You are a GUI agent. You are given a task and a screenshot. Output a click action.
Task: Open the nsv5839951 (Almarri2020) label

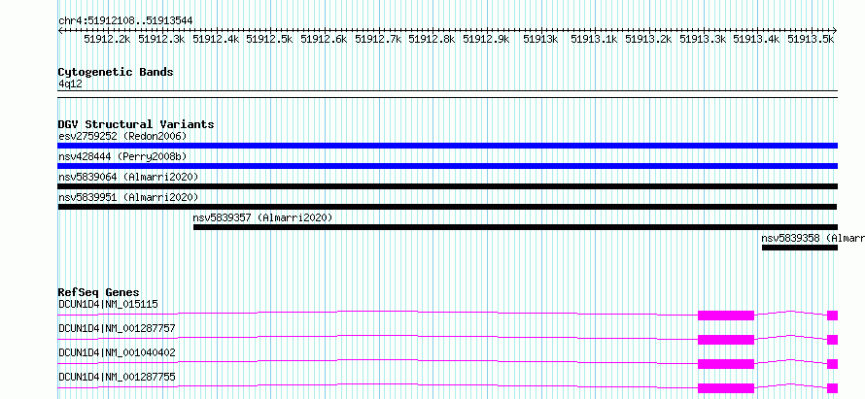coord(128,197)
